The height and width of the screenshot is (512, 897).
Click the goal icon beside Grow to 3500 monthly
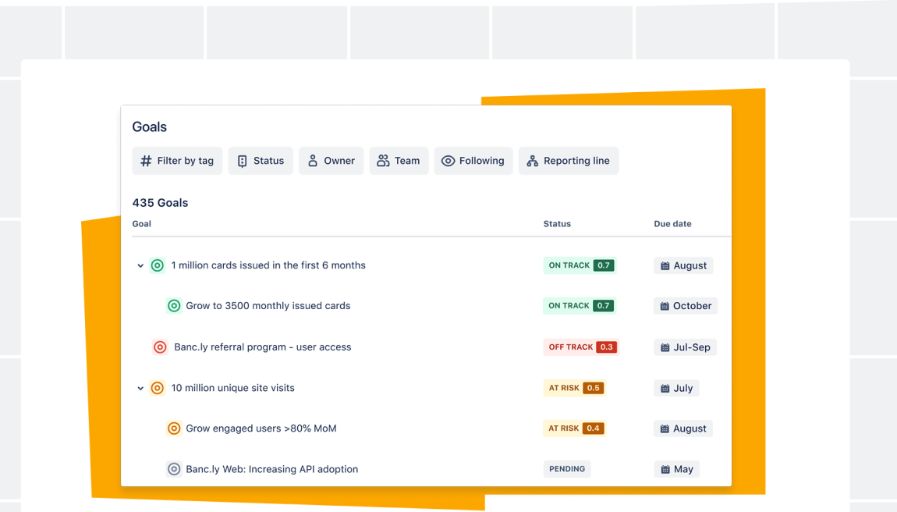coord(174,306)
